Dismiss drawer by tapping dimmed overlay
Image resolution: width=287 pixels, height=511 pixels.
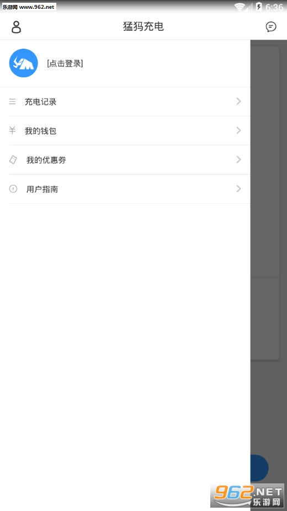(268, 228)
